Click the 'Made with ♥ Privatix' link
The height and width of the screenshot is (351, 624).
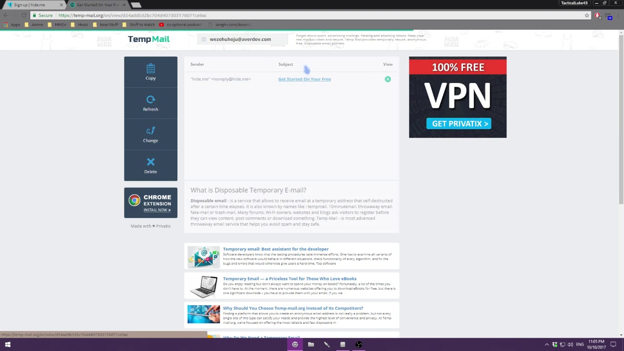coord(151,226)
